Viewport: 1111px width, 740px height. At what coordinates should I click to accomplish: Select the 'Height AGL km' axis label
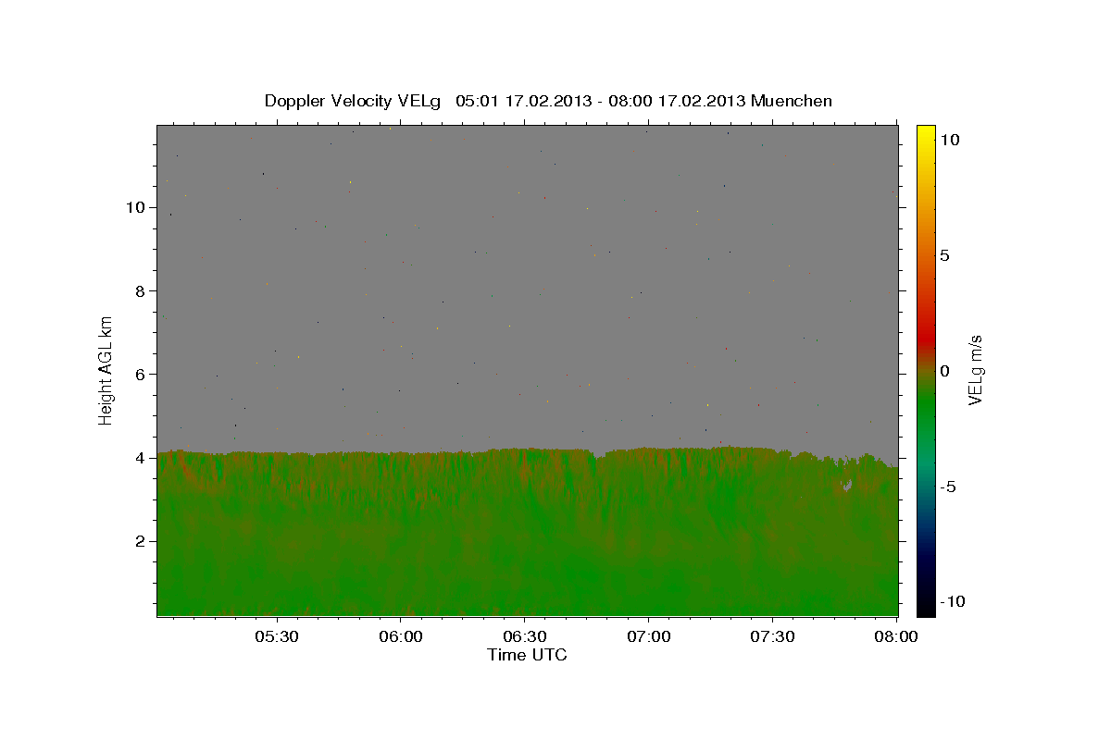click(106, 370)
